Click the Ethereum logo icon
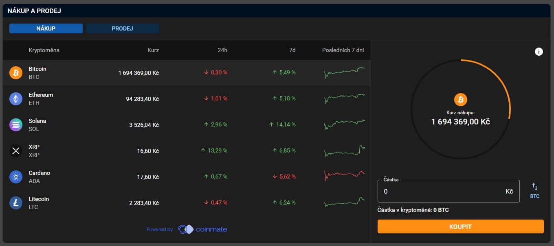Viewport: 554px width, 246px height. pos(16,99)
